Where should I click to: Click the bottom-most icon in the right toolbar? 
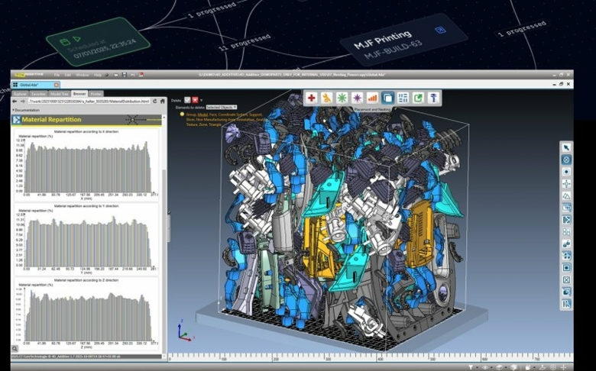tap(566, 304)
